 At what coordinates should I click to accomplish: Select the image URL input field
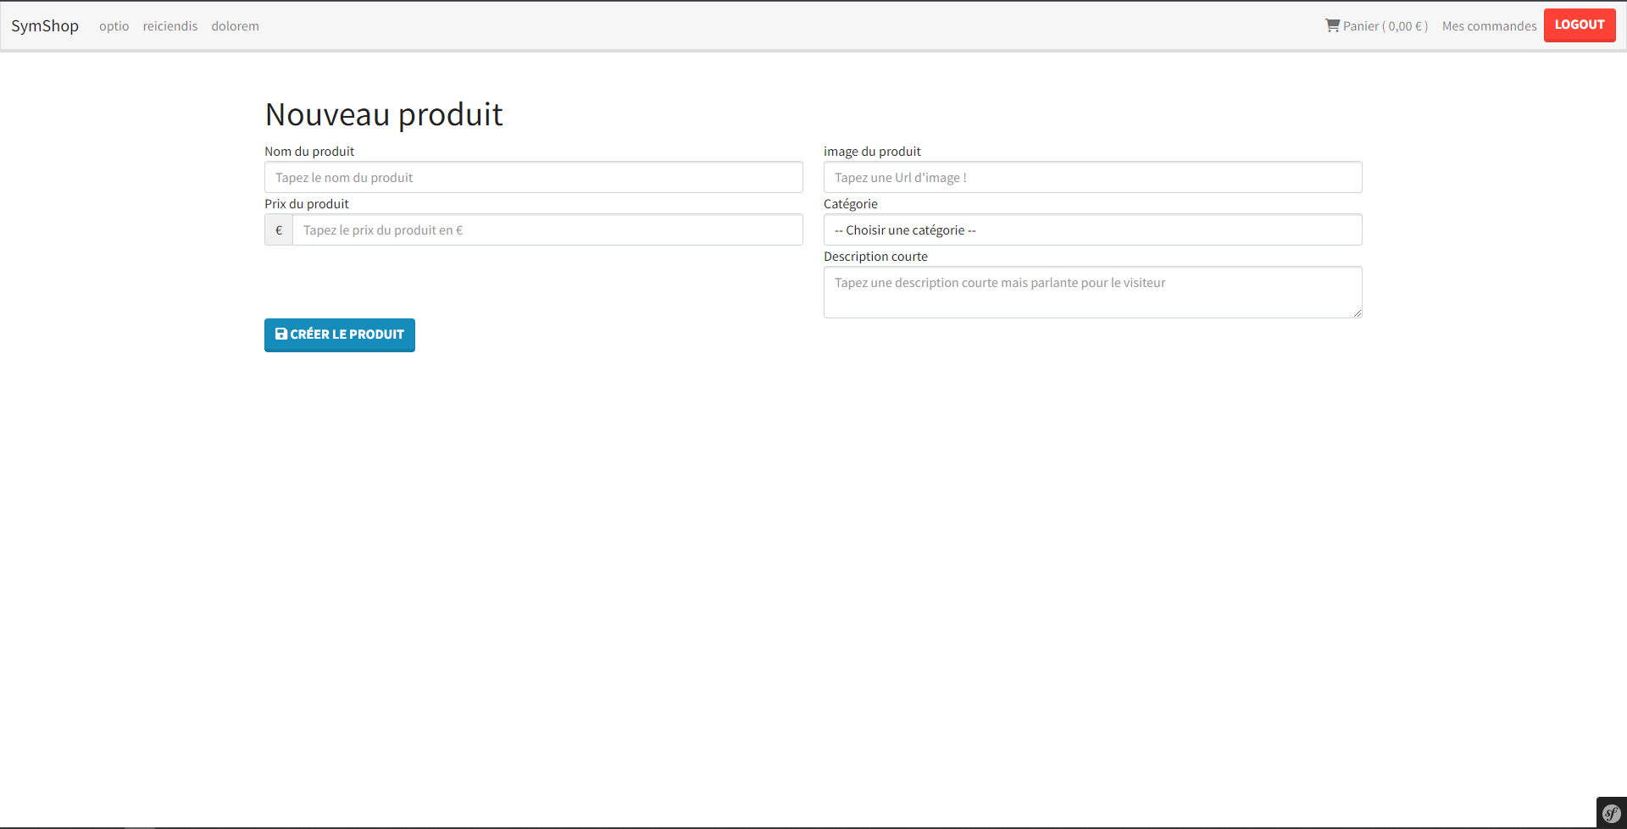click(1092, 178)
